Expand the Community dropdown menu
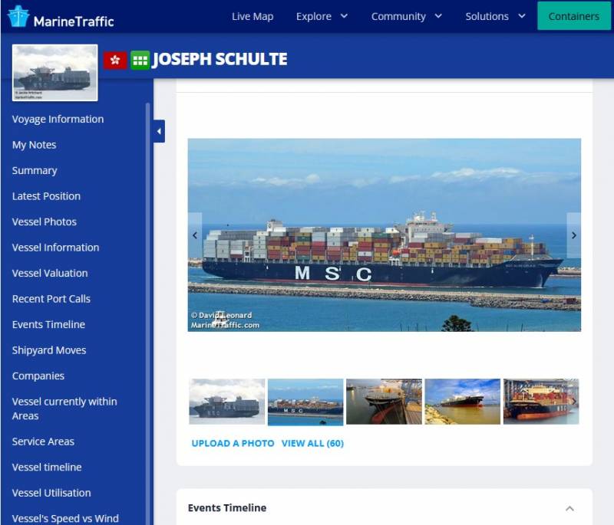Viewport: 614px width, 525px height. pos(407,16)
